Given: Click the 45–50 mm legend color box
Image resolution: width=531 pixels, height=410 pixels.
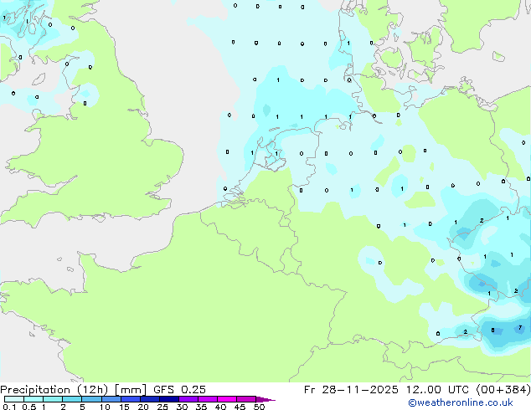Looking at the screenshot, I should (246, 399).
